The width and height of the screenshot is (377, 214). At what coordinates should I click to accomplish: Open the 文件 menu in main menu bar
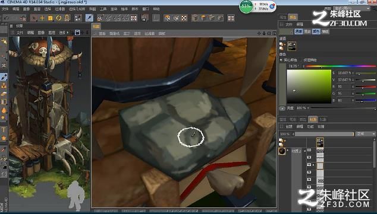pos(5,9)
